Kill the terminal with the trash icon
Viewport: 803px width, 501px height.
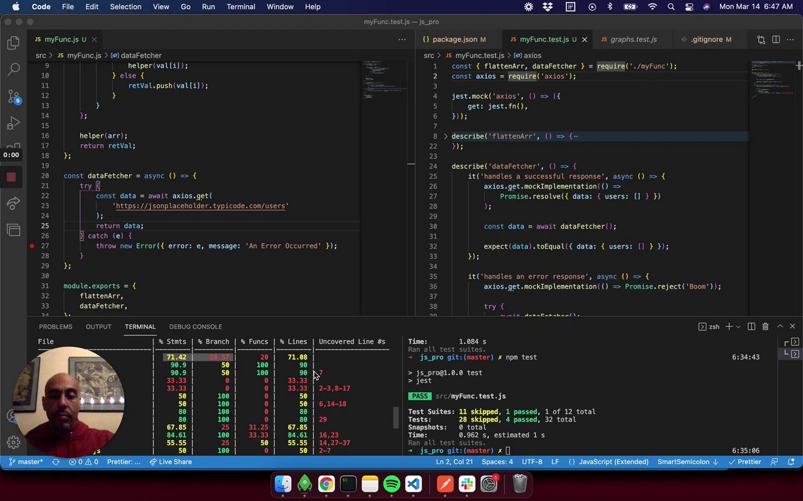click(765, 326)
